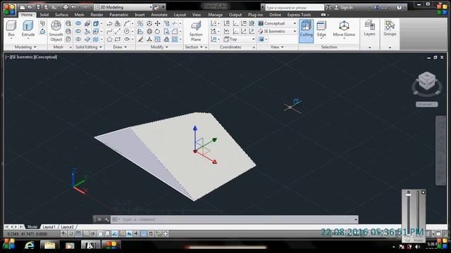The width and height of the screenshot is (451, 253).
Task: Open the Parametric ribbon tab
Action: 119,15
